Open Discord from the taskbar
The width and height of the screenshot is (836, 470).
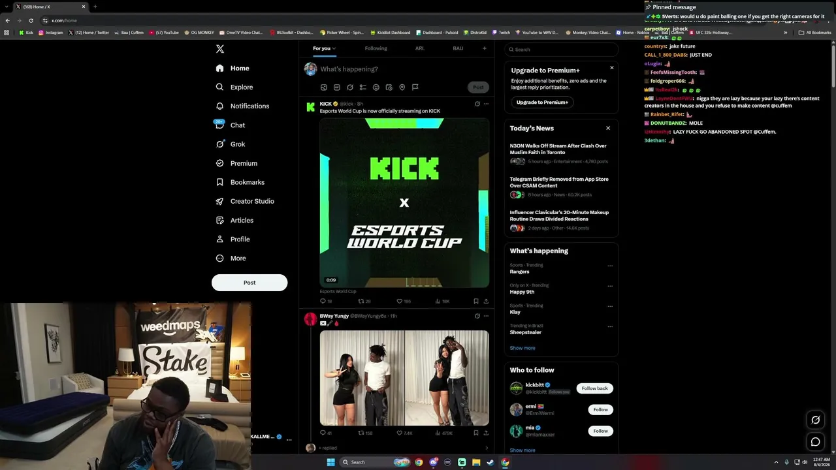tap(433, 462)
